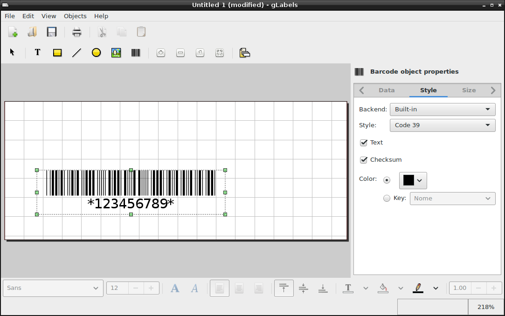Open the Objects menu
The height and width of the screenshot is (316, 505).
75,16
